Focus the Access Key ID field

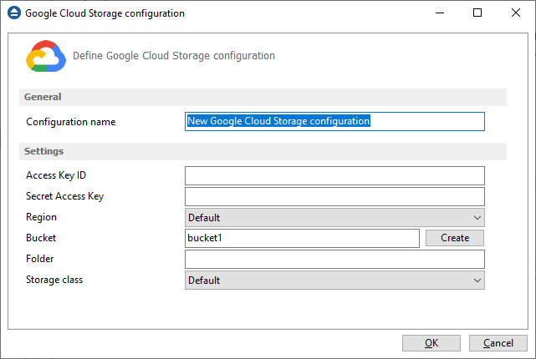pos(334,176)
